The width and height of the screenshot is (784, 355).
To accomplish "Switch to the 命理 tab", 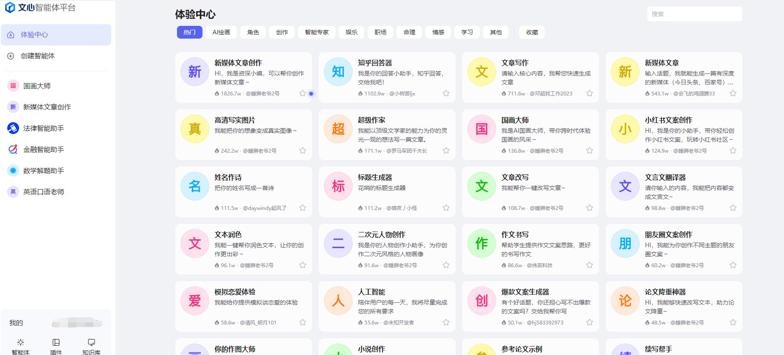I will coord(409,32).
